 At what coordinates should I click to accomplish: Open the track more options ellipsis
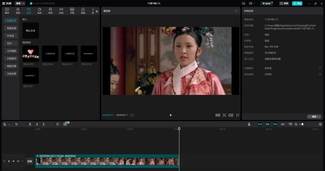(x=22, y=161)
